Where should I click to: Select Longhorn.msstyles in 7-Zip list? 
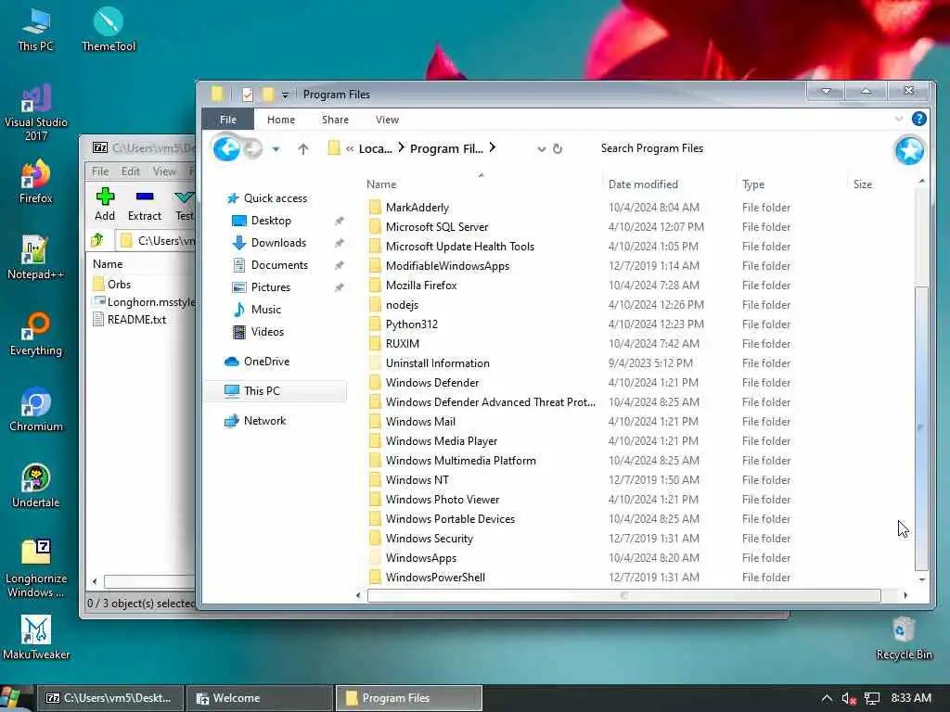[144, 301]
